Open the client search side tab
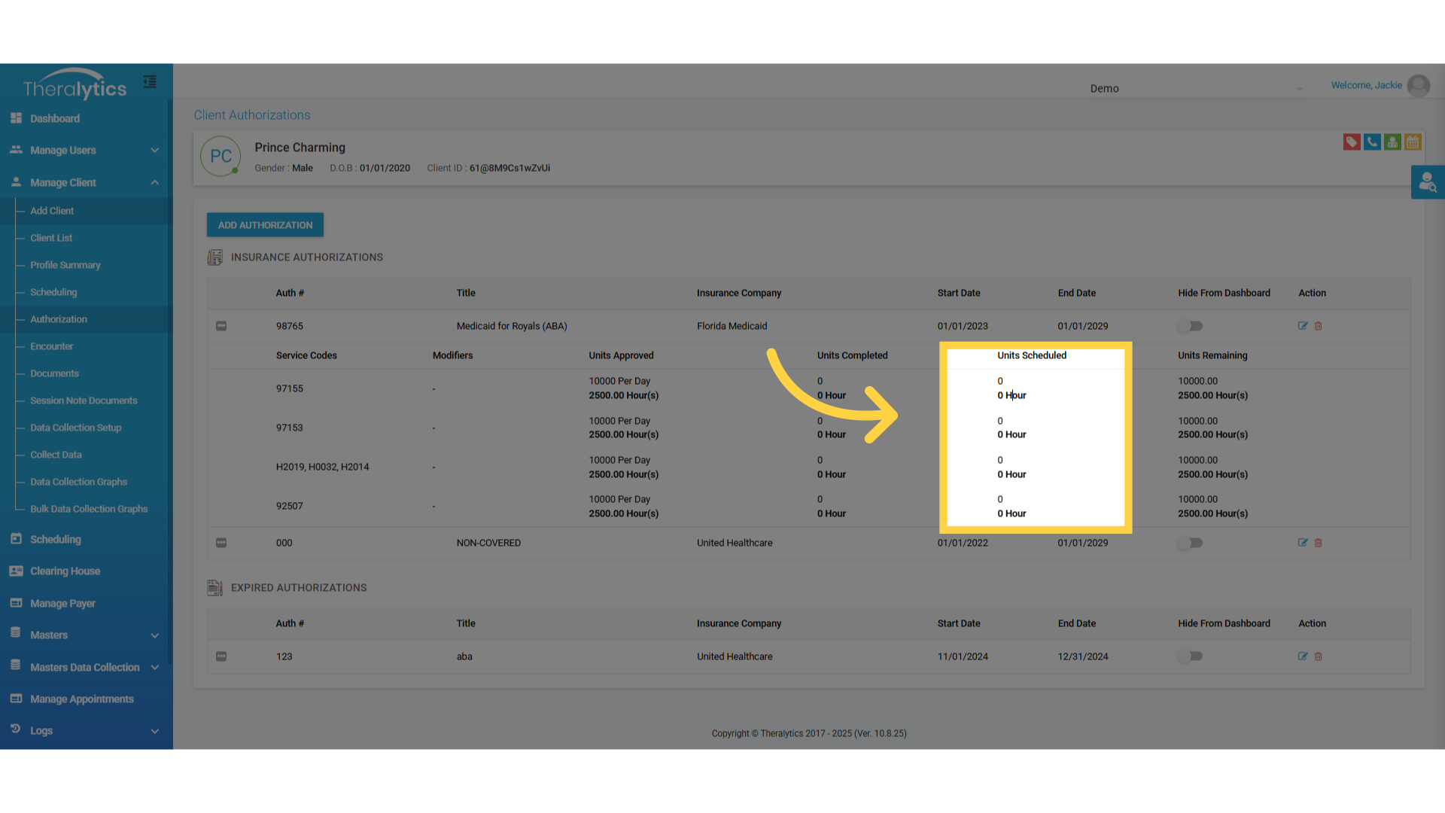Screen dimensions: 1445x813 [x=1428, y=182]
